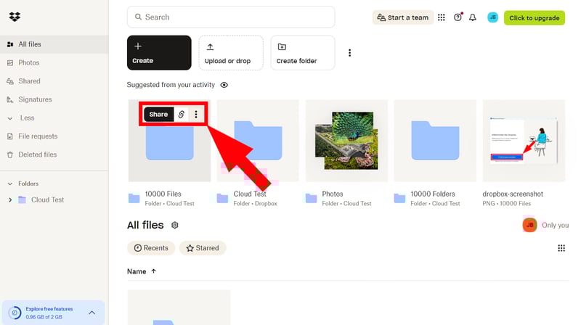Collapse the Explore free features panel
581x325 pixels.
(x=92, y=313)
